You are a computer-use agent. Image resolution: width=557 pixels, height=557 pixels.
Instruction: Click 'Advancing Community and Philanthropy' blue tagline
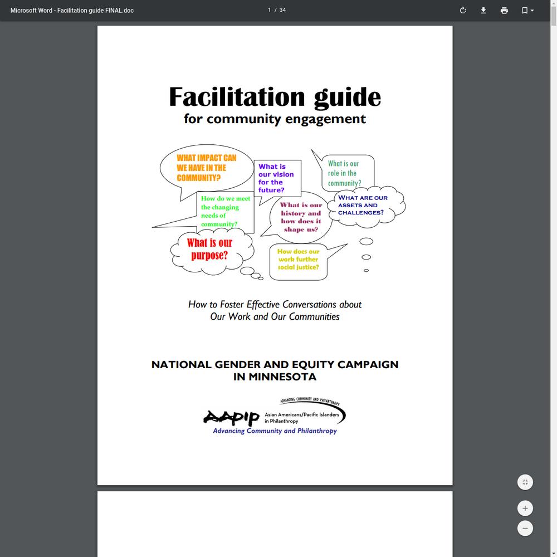tap(275, 431)
